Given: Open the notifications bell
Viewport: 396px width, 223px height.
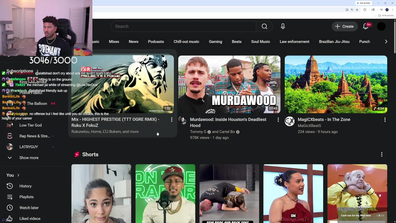Looking at the screenshot, I should click(x=366, y=26).
